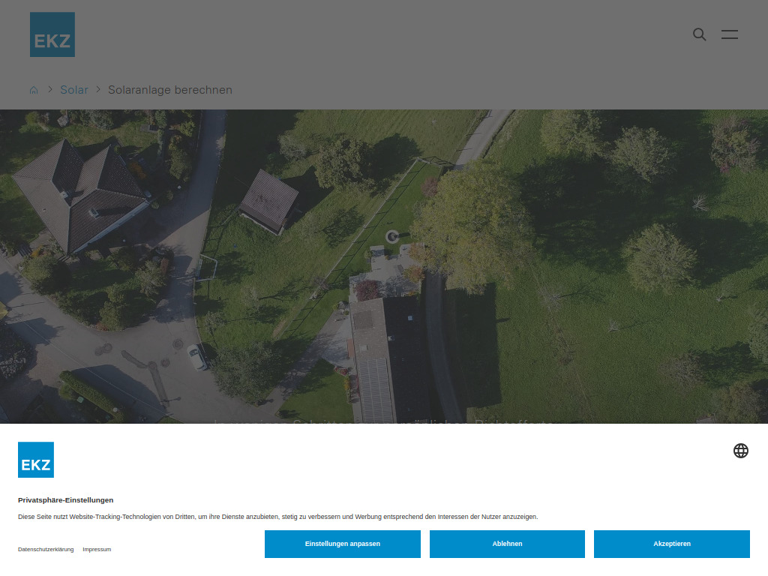Click the magnifying glass to start a search
Image resolution: width=768 pixels, height=576 pixels.
699,34
